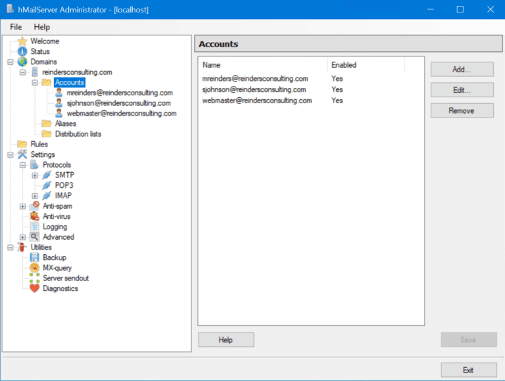505x381 pixels.
Task: Select the Welcome tree item label
Action: click(x=45, y=41)
